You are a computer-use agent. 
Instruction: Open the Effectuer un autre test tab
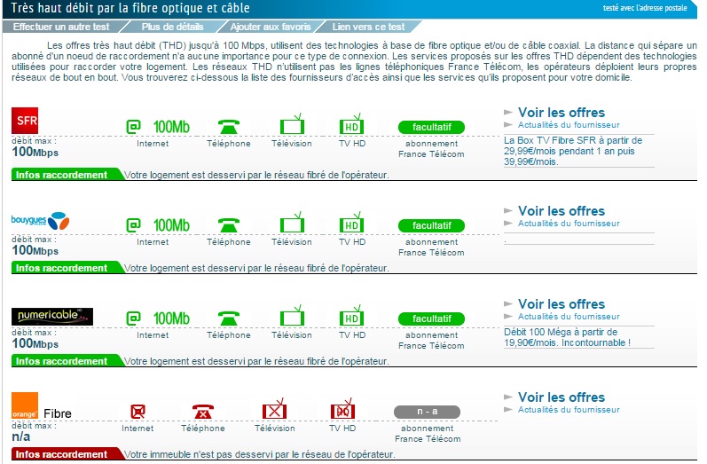[61, 27]
